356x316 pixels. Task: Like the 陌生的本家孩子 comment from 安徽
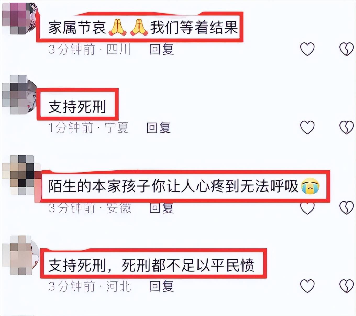[307, 208]
